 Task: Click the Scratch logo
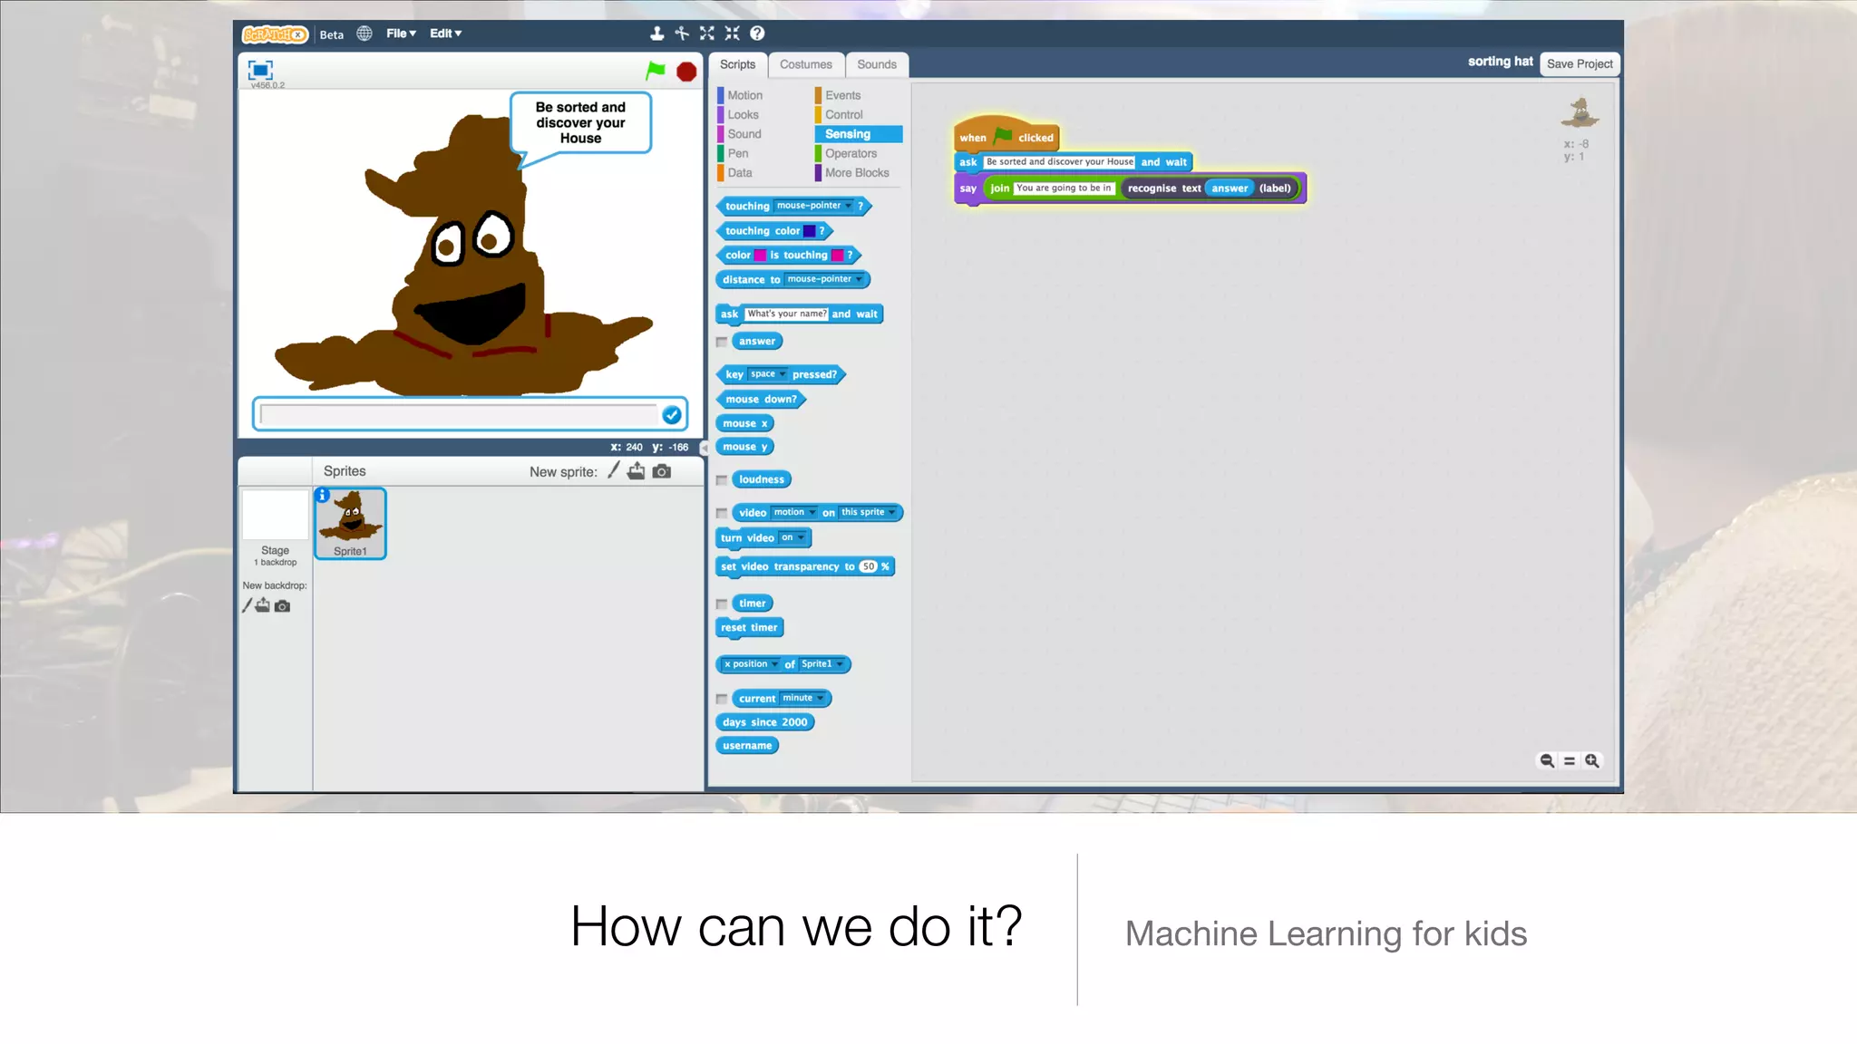(x=275, y=34)
